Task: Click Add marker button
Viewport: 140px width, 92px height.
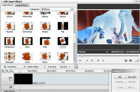Action: [120, 77]
